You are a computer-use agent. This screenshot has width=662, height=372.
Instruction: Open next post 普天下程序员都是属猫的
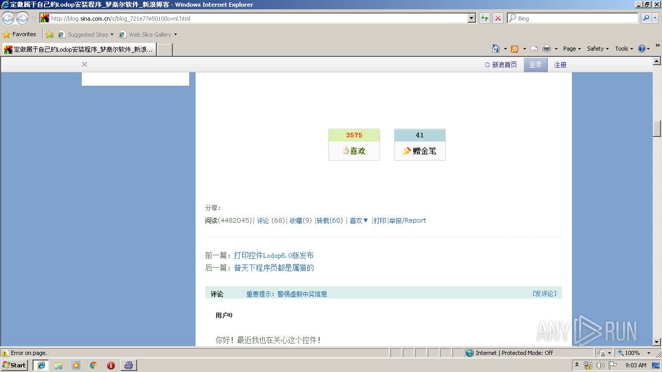pos(274,268)
